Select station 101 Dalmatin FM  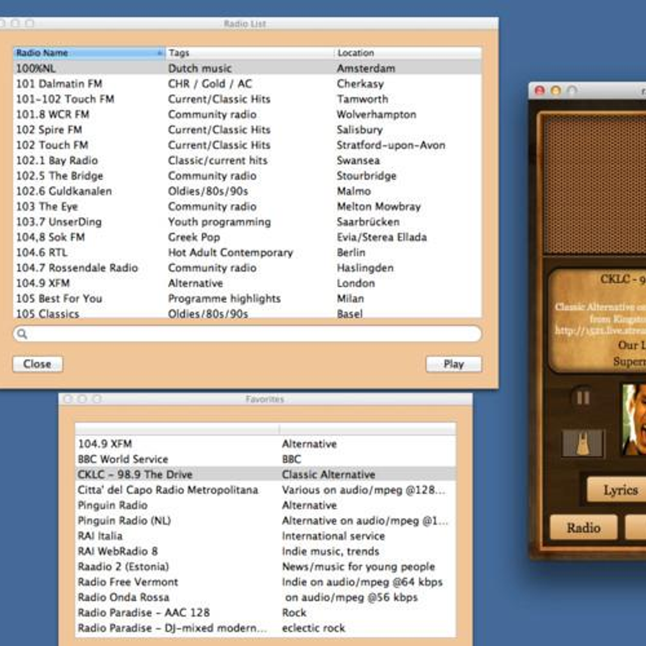[x=247, y=83]
